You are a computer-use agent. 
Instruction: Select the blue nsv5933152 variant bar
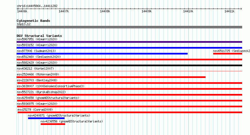click(129, 48)
